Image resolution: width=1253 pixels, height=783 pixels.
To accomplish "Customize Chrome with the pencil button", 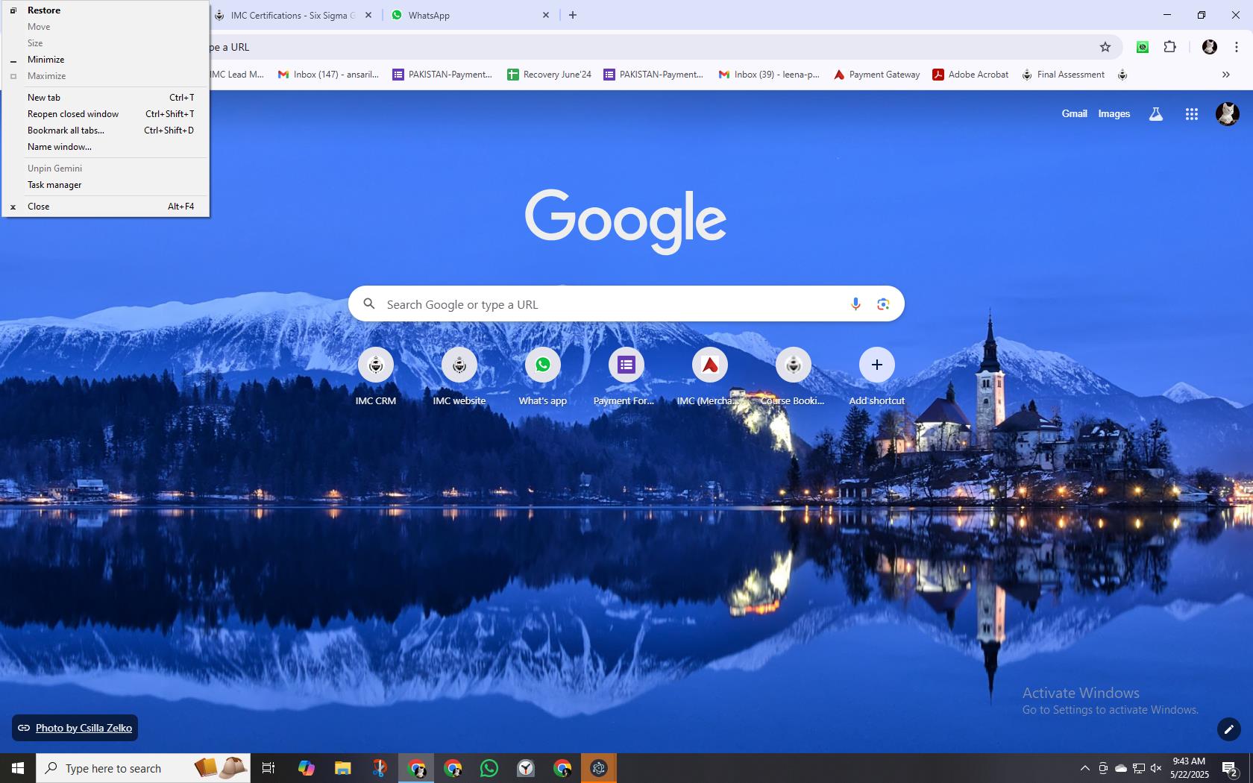I will [x=1228, y=729].
